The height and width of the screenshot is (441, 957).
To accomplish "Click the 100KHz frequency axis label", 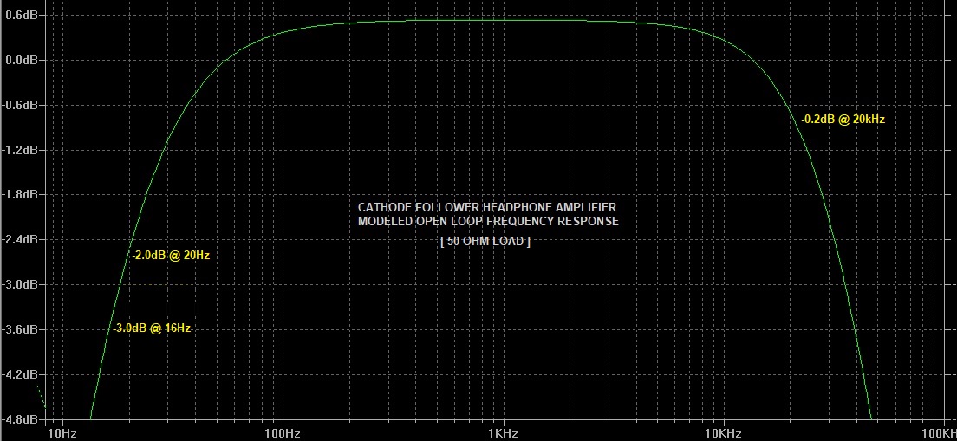I will 940,434.
